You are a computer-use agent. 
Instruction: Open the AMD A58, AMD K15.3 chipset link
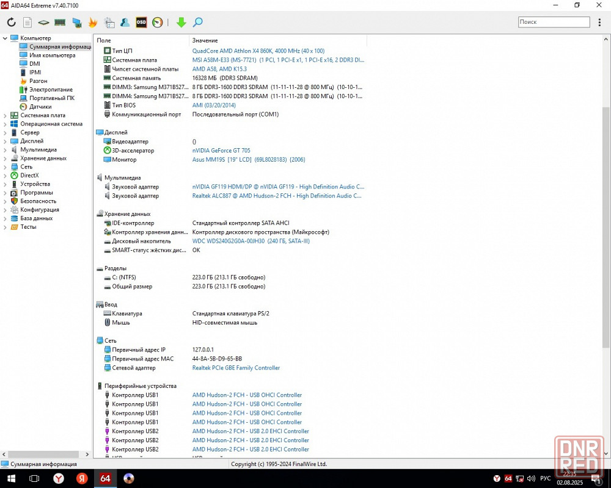219,69
